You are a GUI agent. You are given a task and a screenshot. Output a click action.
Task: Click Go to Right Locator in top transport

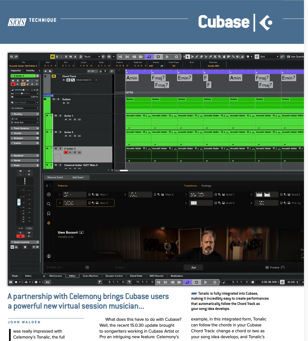click(127, 57)
